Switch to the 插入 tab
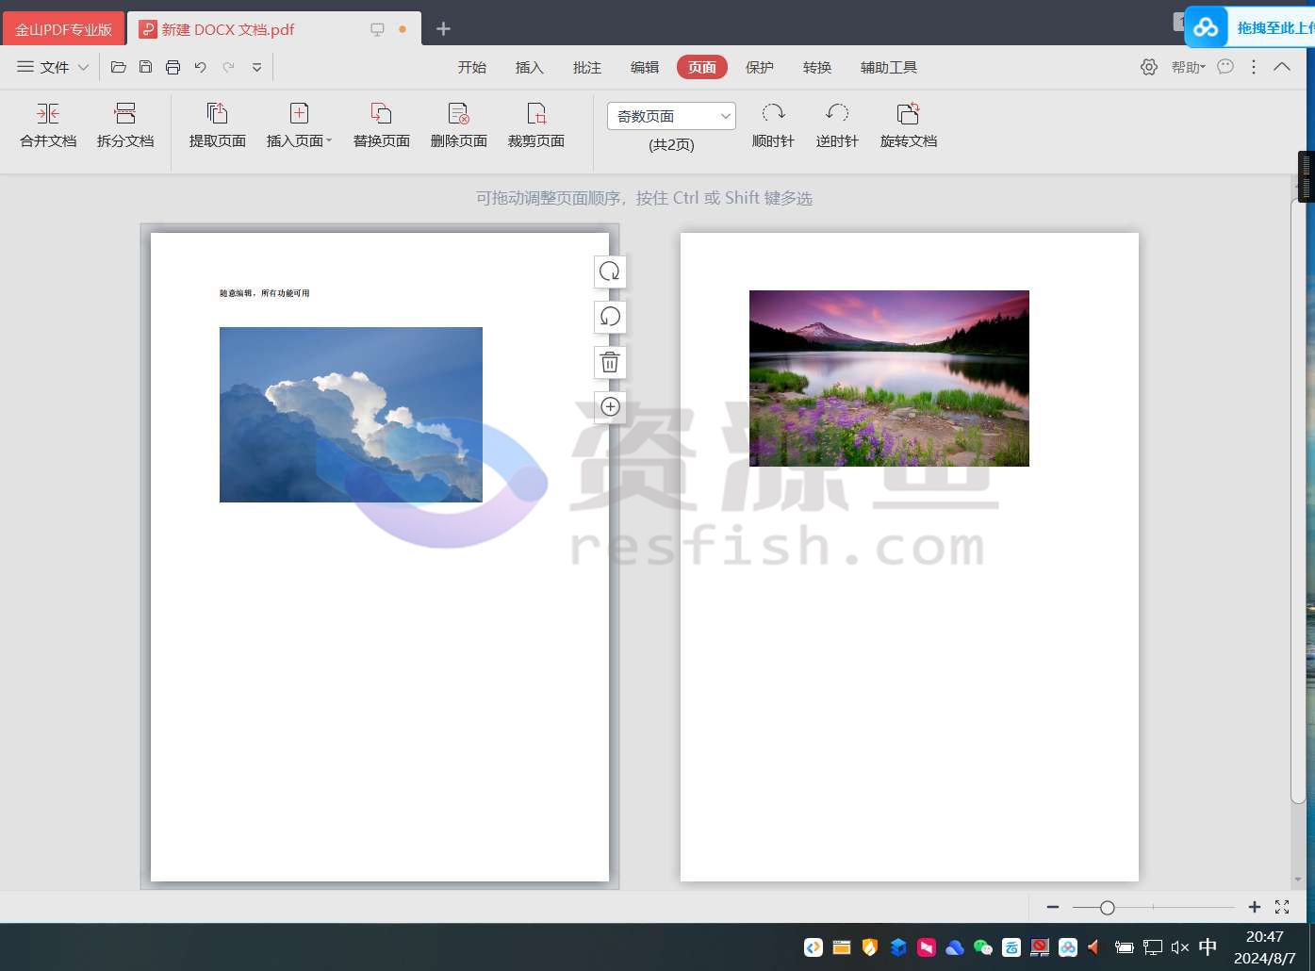 tap(530, 67)
